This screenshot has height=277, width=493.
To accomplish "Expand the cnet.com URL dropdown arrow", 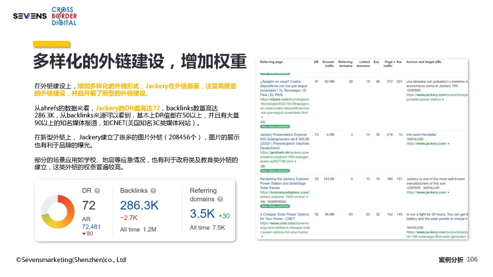I will coord(262,237).
